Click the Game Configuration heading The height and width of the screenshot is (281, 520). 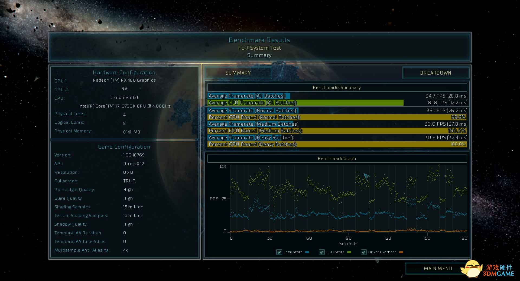coord(124,147)
